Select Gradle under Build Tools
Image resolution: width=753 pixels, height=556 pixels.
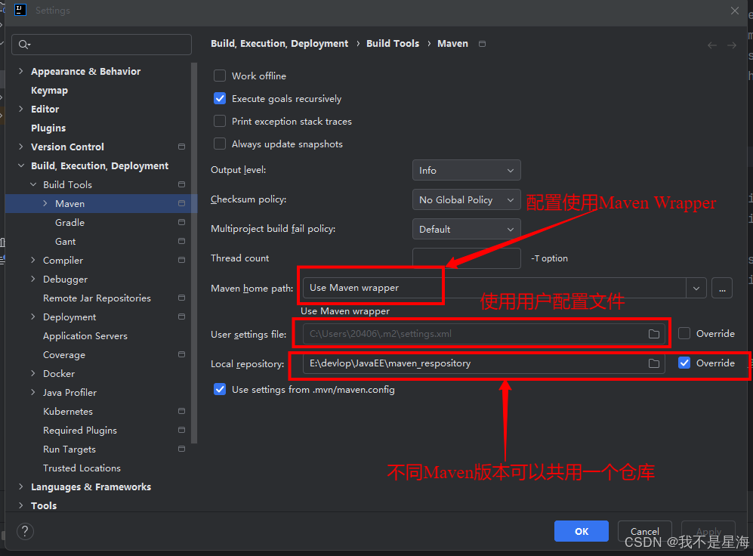[x=69, y=222]
